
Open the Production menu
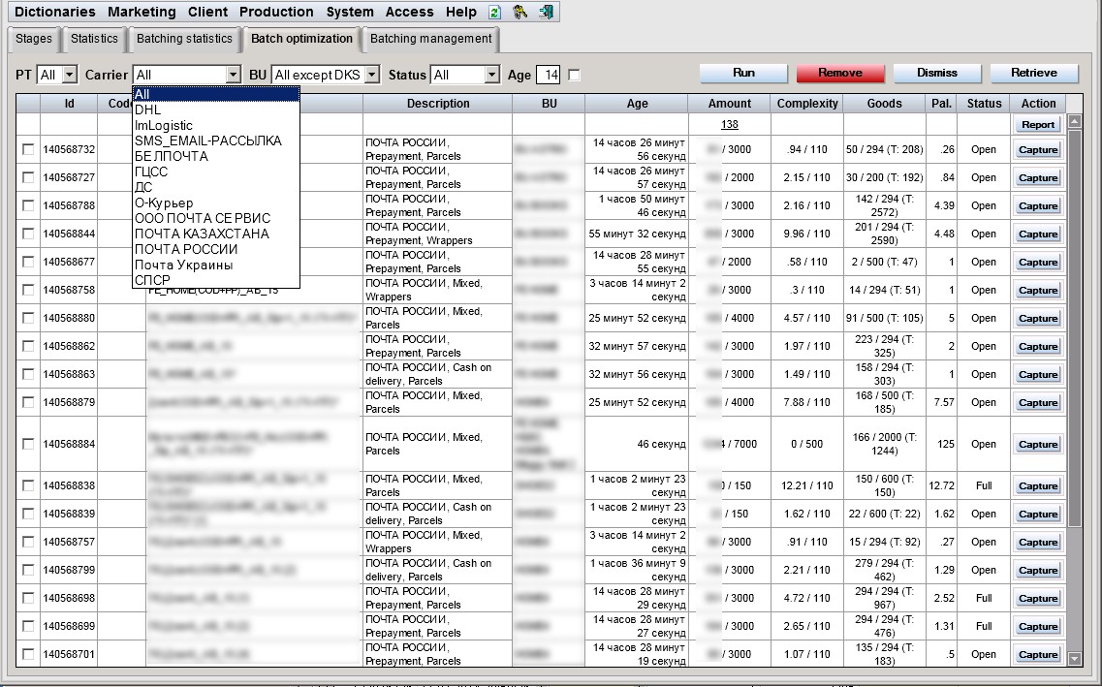tap(276, 12)
